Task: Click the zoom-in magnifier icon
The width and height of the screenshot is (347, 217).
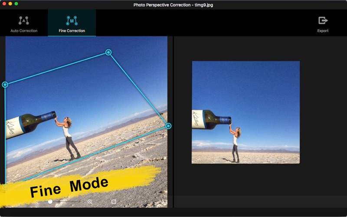Action: pyautogui.click(x=90, y=202)
